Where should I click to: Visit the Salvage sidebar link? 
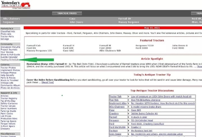tap(5, 39)
